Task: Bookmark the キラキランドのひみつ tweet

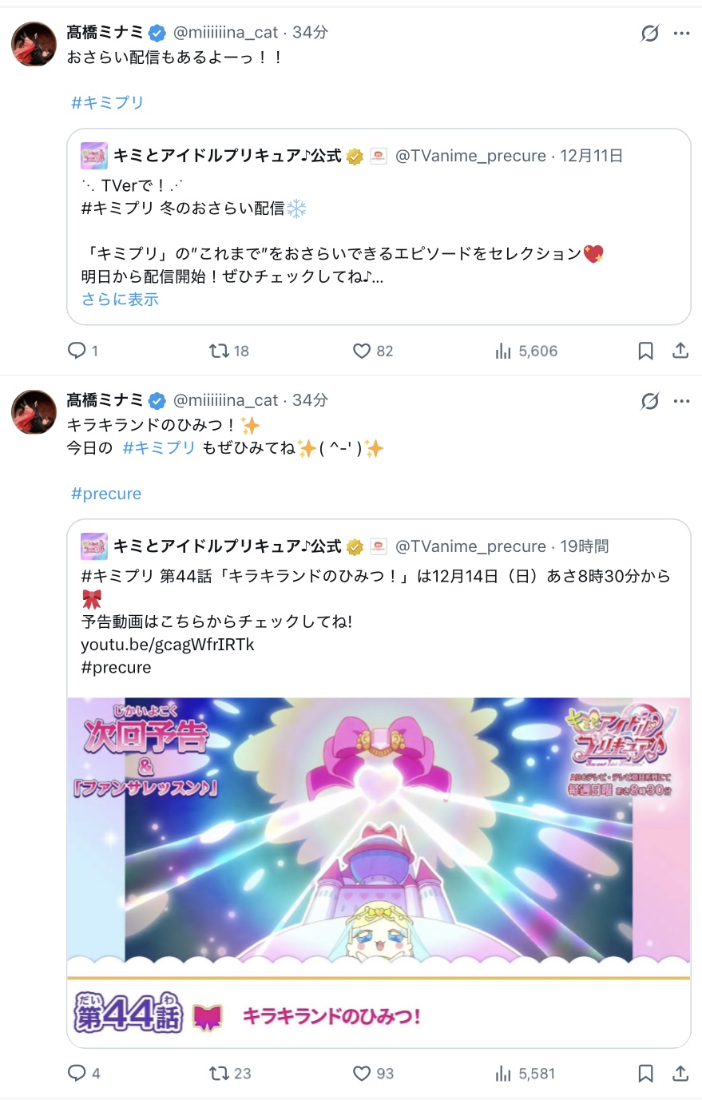Action: [645, 1074]
